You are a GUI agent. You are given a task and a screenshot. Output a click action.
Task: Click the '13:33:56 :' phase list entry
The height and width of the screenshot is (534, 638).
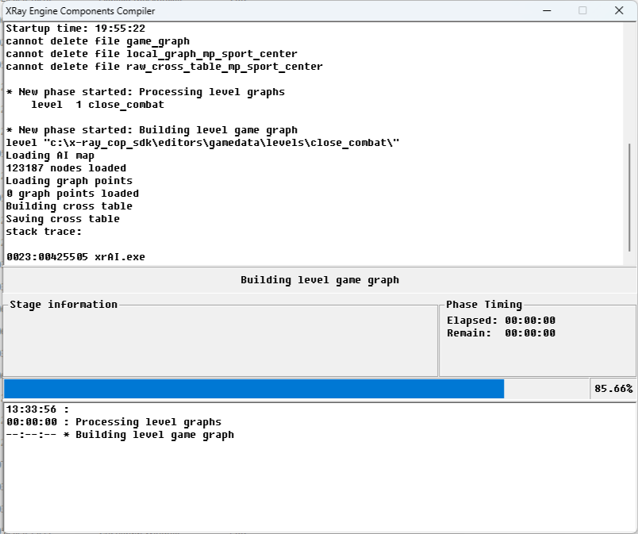37,409
